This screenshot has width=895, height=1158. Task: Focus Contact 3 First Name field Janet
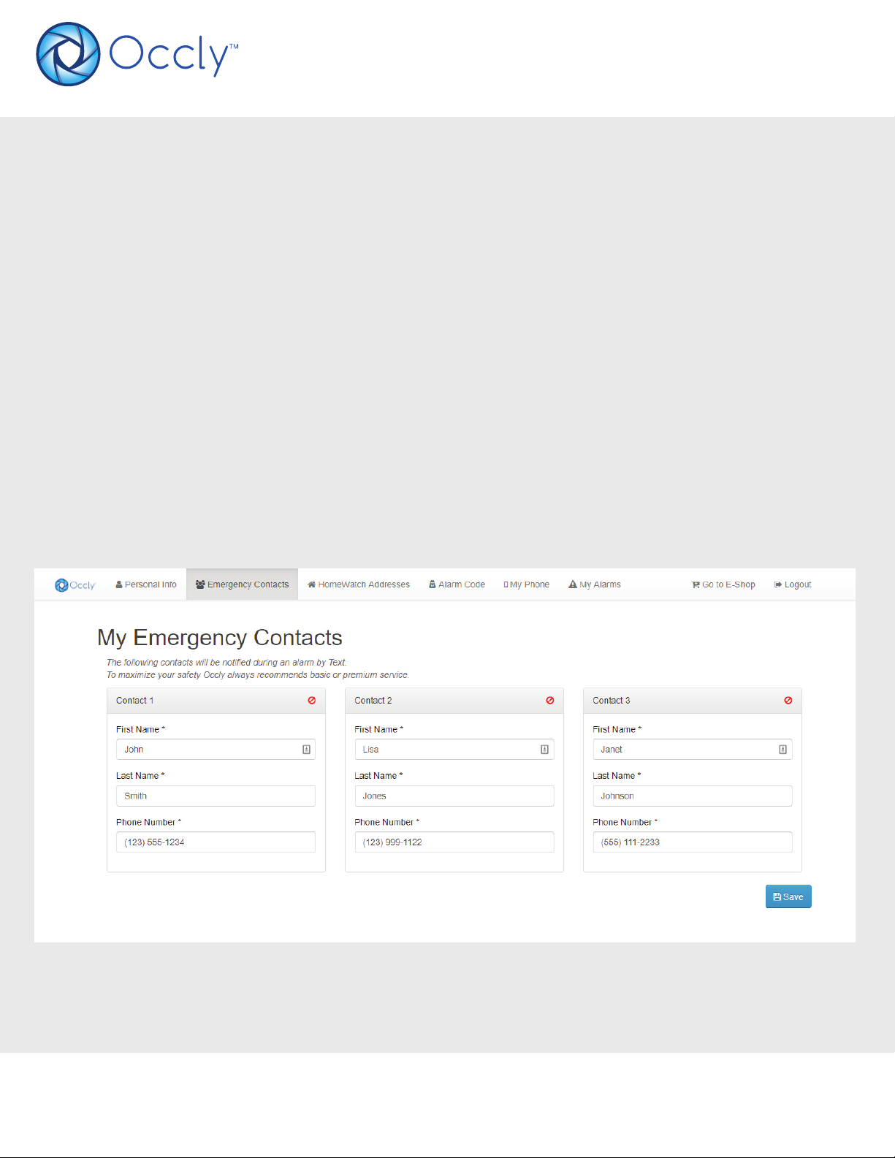point(693,749)
